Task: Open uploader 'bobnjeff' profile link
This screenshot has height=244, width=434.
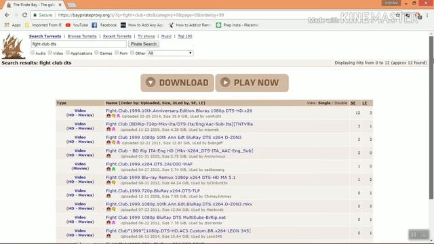Action: point(216,143)
